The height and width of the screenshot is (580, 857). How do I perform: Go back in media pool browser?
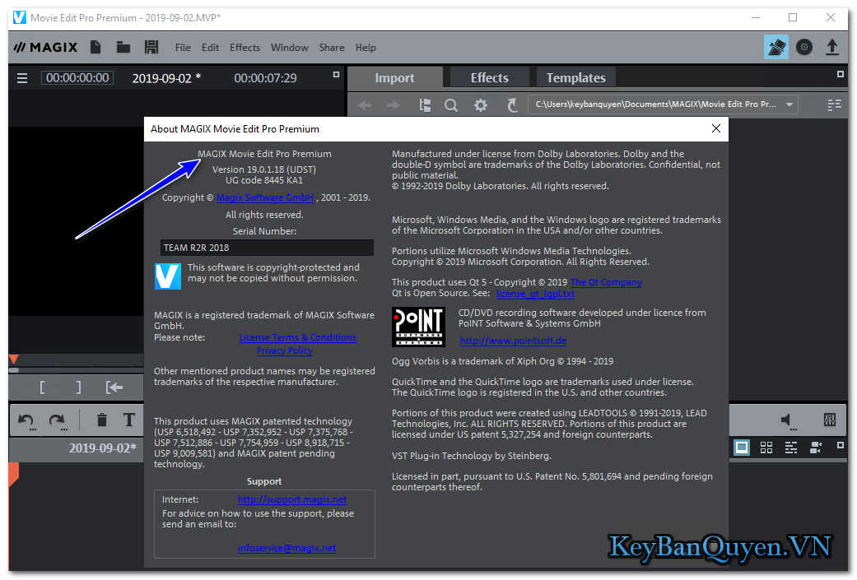tap(365, 104)
